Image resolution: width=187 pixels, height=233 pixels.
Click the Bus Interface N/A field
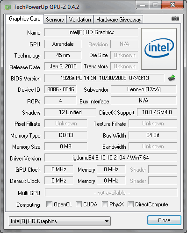pyautogui.click(x=144, y=101)
